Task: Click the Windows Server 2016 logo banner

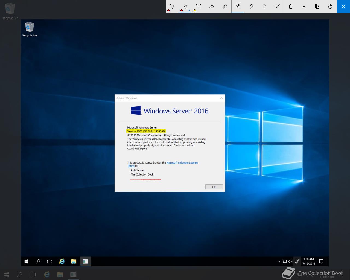Action: coord(170,111)
